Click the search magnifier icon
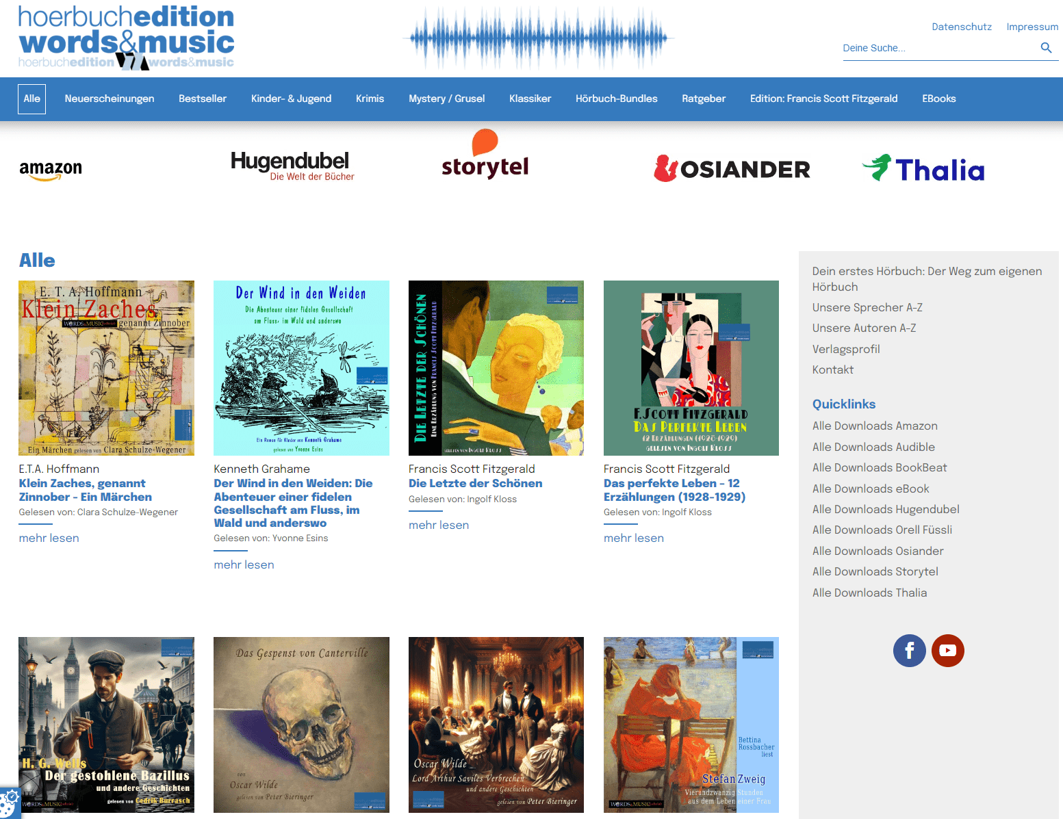1063x819 pixels. [1046, 48]
